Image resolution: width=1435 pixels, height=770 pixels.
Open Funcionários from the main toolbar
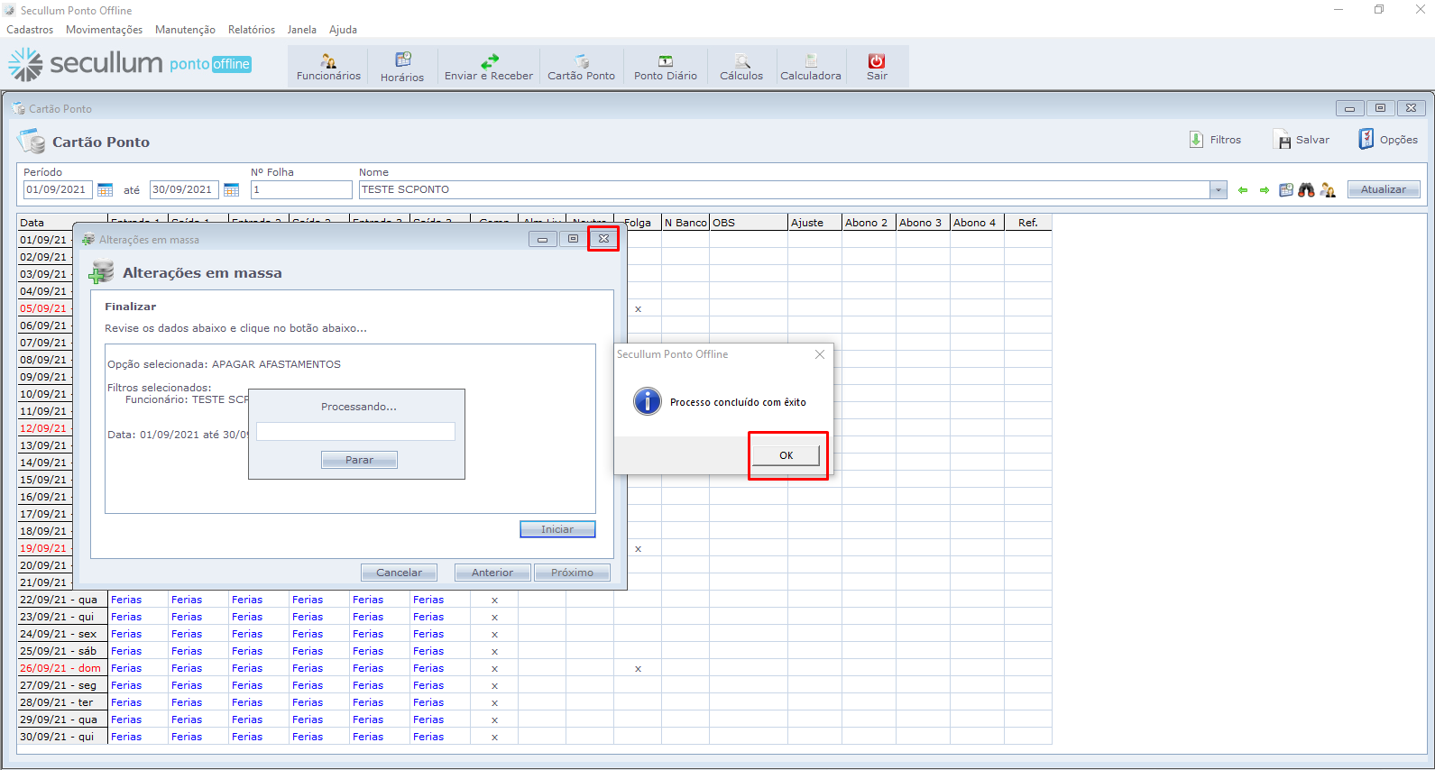pos(328,62)
